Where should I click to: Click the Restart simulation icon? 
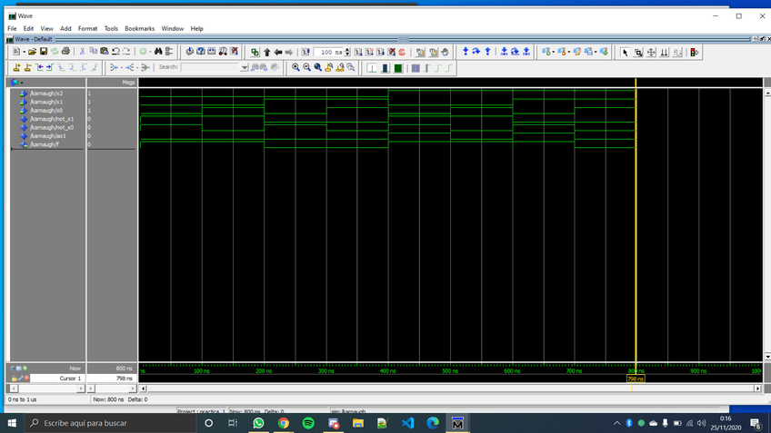click(305, 53)
